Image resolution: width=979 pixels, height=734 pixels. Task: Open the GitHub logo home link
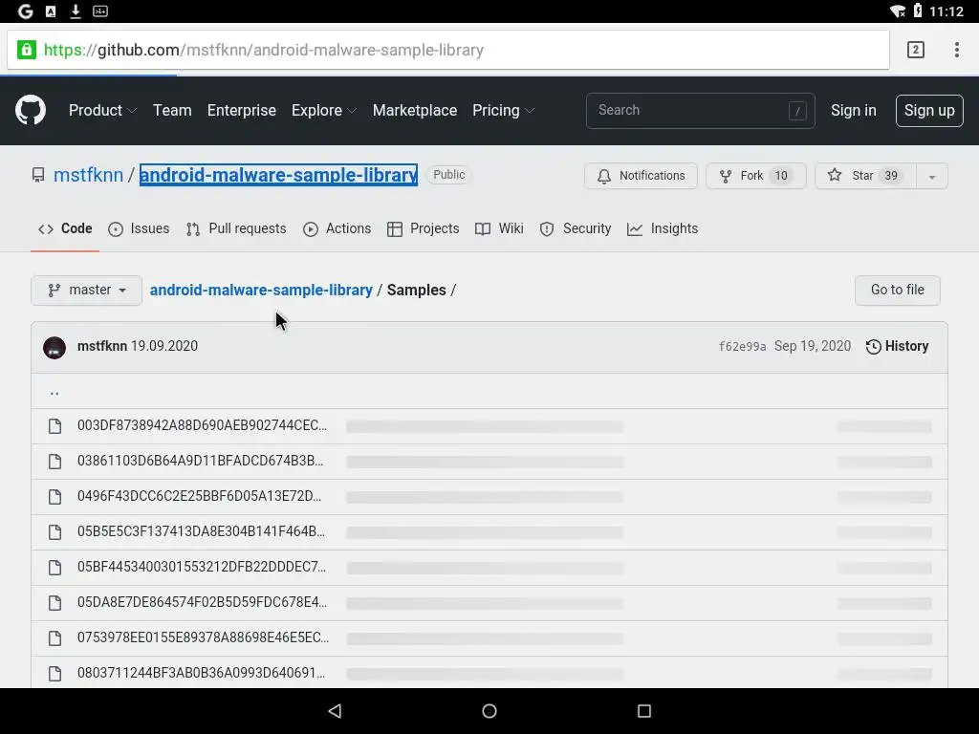[31, 111]
